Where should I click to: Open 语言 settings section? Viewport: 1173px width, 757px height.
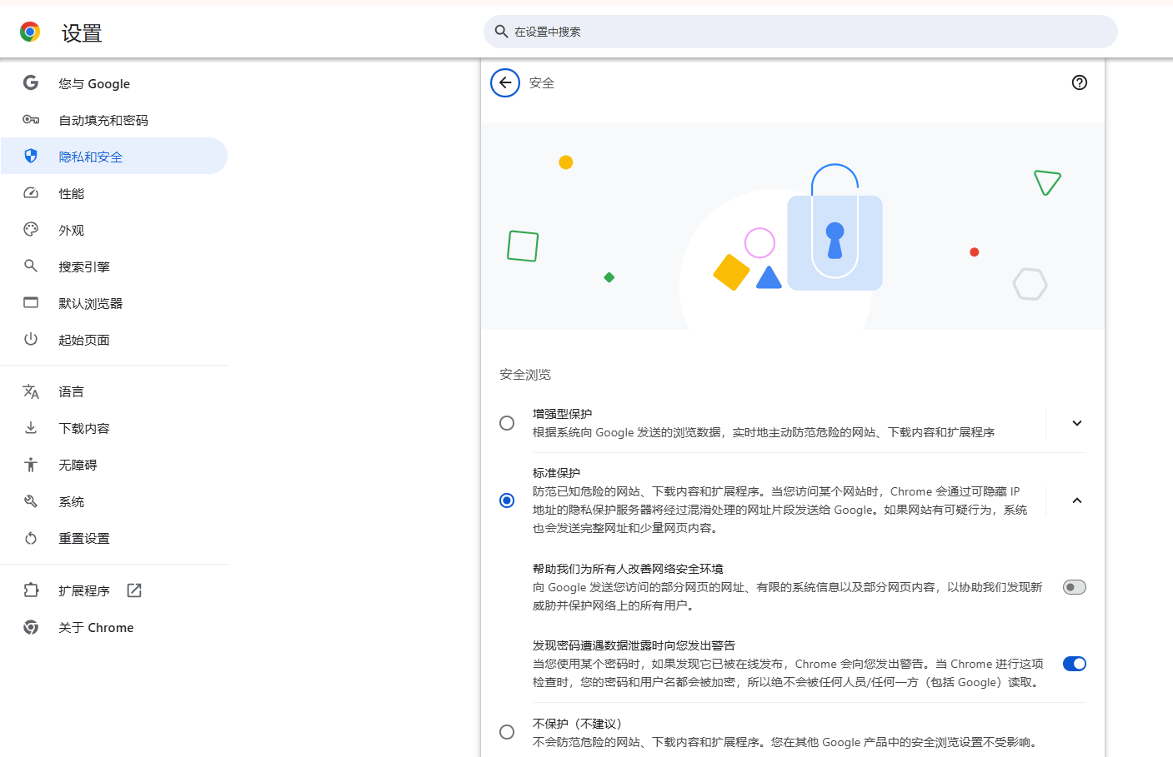click(114, 391)
